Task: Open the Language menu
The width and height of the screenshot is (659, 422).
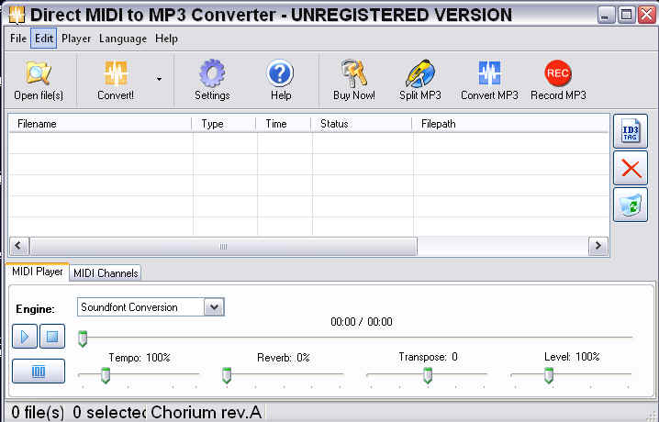Action: [123, 39]
